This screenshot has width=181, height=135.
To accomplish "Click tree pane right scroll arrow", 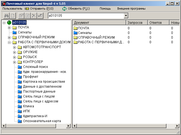I will click(68, 126).
